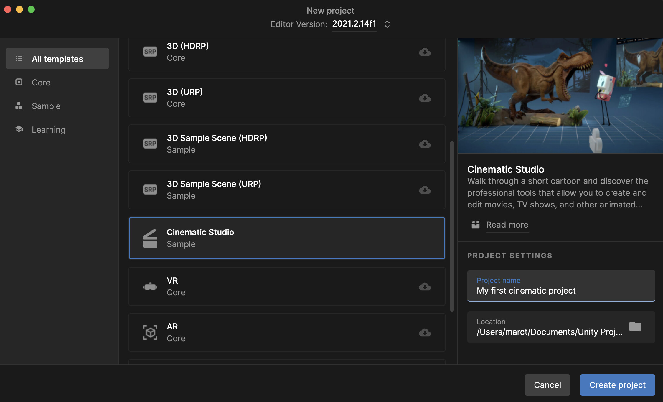Click the Cinematic Studio dinosaur preview image
The width and height of the screenshot is (663, 402).
coord(560,96)
